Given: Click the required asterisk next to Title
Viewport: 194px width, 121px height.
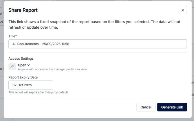Looking at the screenshot, I should (16, 36).
